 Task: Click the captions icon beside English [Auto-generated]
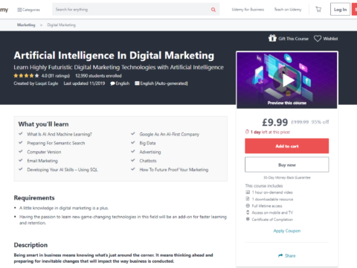(x=137, y=83)
